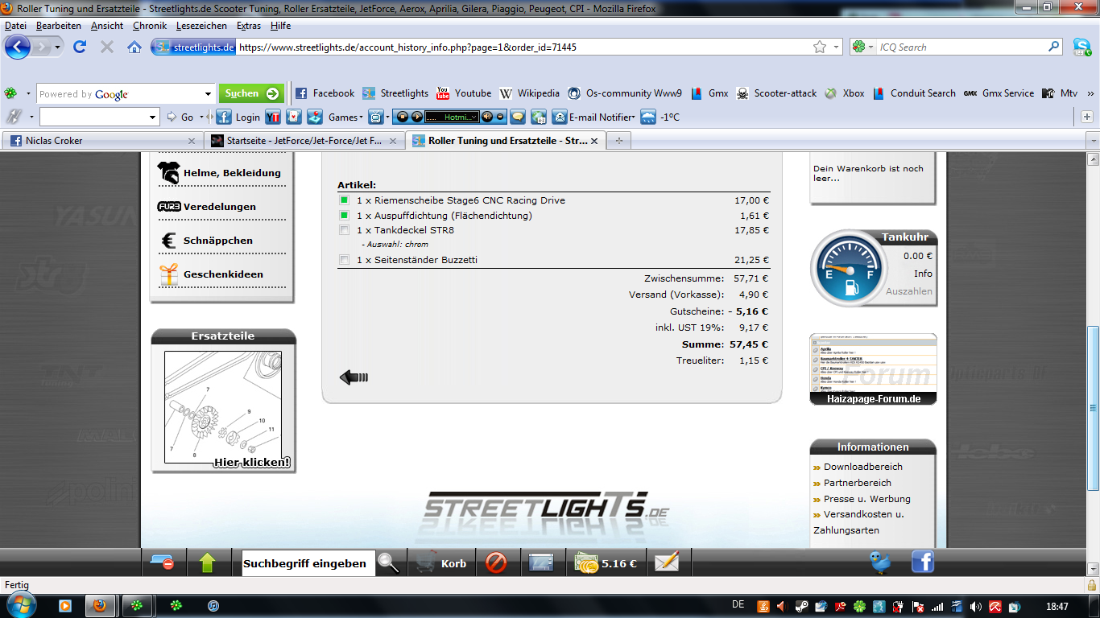Viewport: 1100px width, 618px height.
Task: Open the Veredelungen category
Action: (x=207, y=207)
